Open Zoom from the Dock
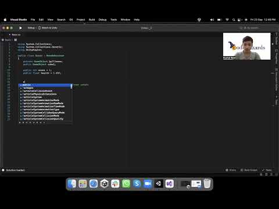Viewport: 279px width, 209px height. pyautogui.click(x=148, y=183)
